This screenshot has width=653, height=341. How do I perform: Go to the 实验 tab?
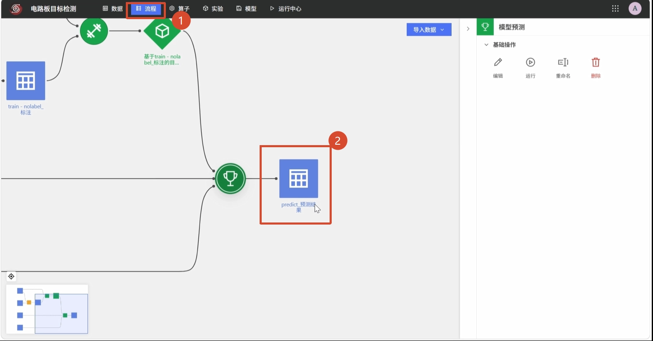pos(213,9)
